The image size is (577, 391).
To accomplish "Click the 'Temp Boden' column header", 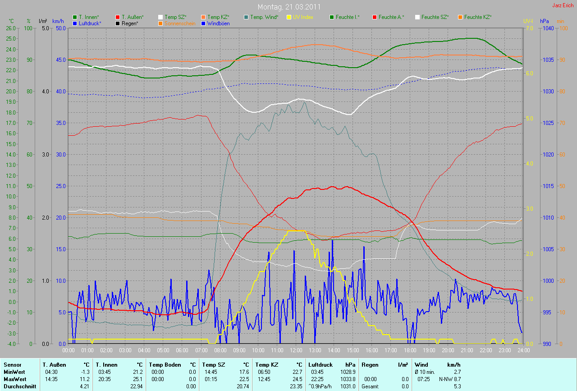I will tap(165, 364).
